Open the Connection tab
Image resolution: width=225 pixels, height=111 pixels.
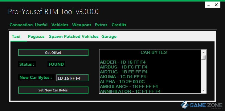coord(21,25)
